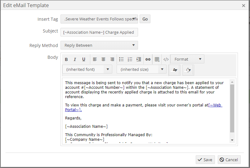Toggle bold formatting in body editor
The width and height of the screenshot is (250, 168).
(66, 59)
